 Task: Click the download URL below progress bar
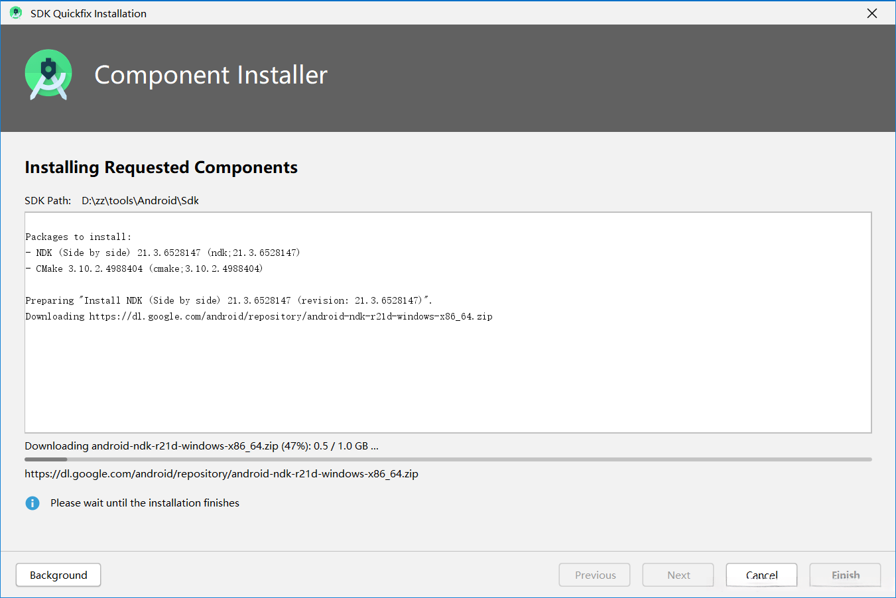tap(222, 474)
